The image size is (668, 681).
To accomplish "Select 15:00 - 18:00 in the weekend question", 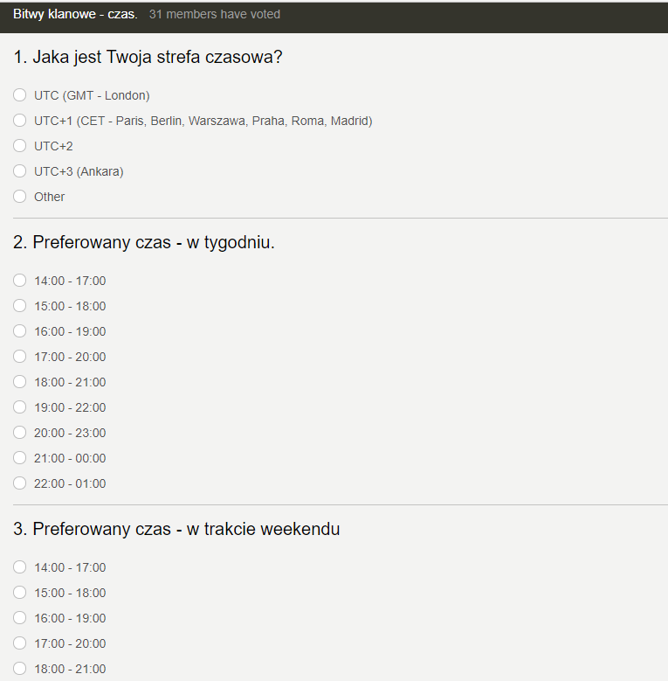I will click(x=20, y=593).
